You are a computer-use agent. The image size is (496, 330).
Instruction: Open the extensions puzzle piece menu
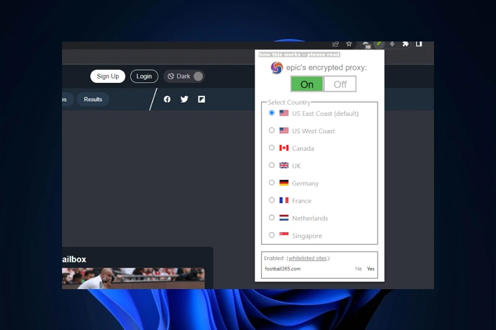coord(405,44)
